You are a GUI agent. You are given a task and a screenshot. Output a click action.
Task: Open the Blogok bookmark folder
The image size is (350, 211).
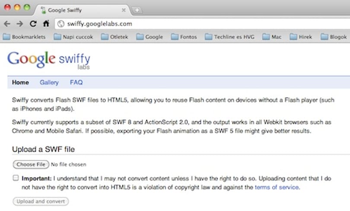click(x=334, y=37)
